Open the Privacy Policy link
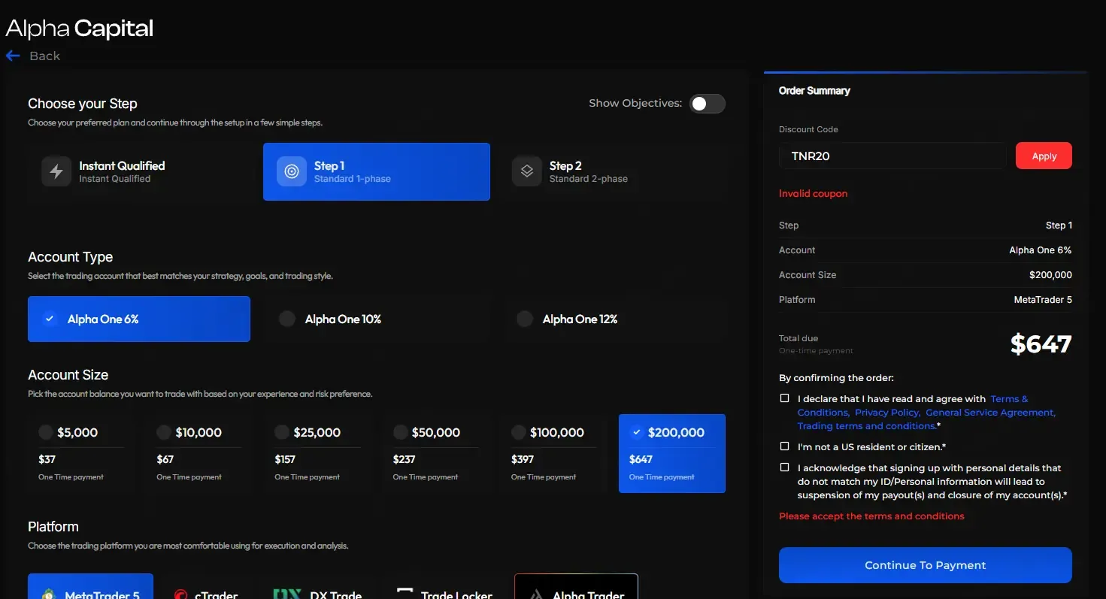1106x599 pixels. click(x=887, y=413)
